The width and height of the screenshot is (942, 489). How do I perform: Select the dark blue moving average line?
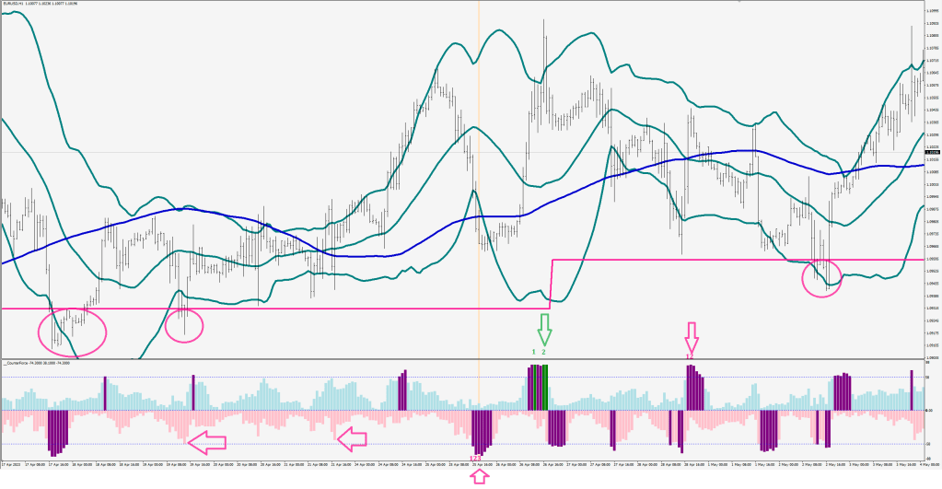[184, 210]
